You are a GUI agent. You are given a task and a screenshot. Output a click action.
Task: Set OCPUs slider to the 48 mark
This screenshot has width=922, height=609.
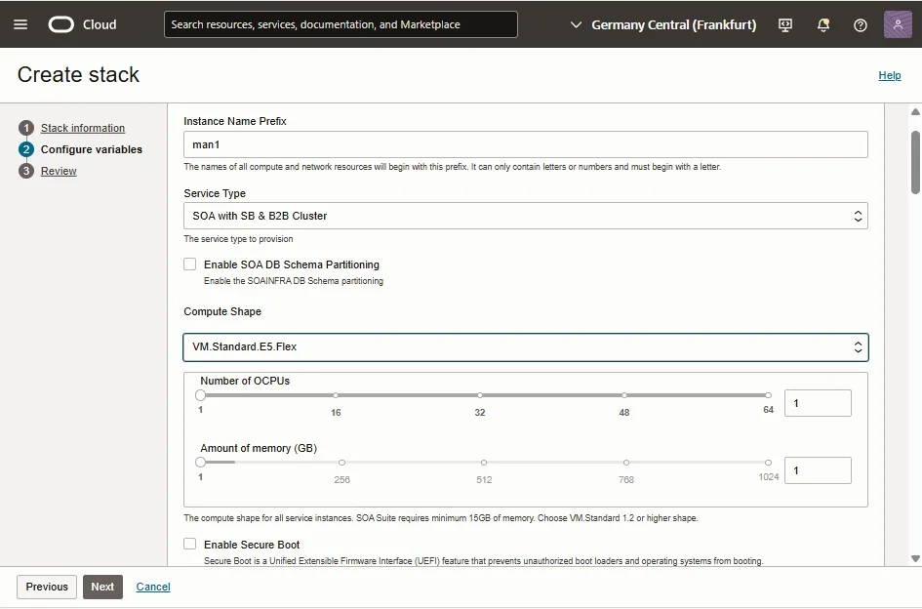624,395
